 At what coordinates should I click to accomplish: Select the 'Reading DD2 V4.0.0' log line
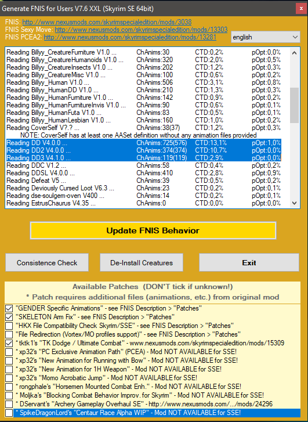click(x=144, y=150)
